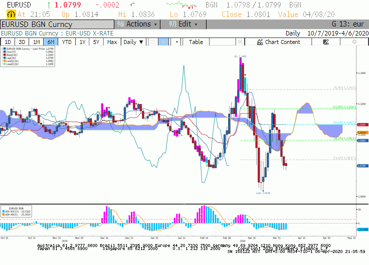Viewport: 369px width, 265px height.
Task: Open chart settings gear icon
Action: 354,42
